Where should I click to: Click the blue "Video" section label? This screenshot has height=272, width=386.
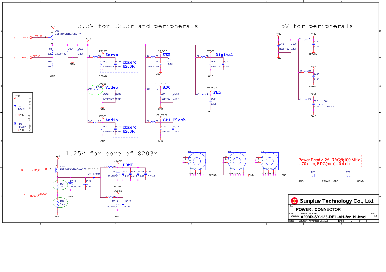click(112, 87)
